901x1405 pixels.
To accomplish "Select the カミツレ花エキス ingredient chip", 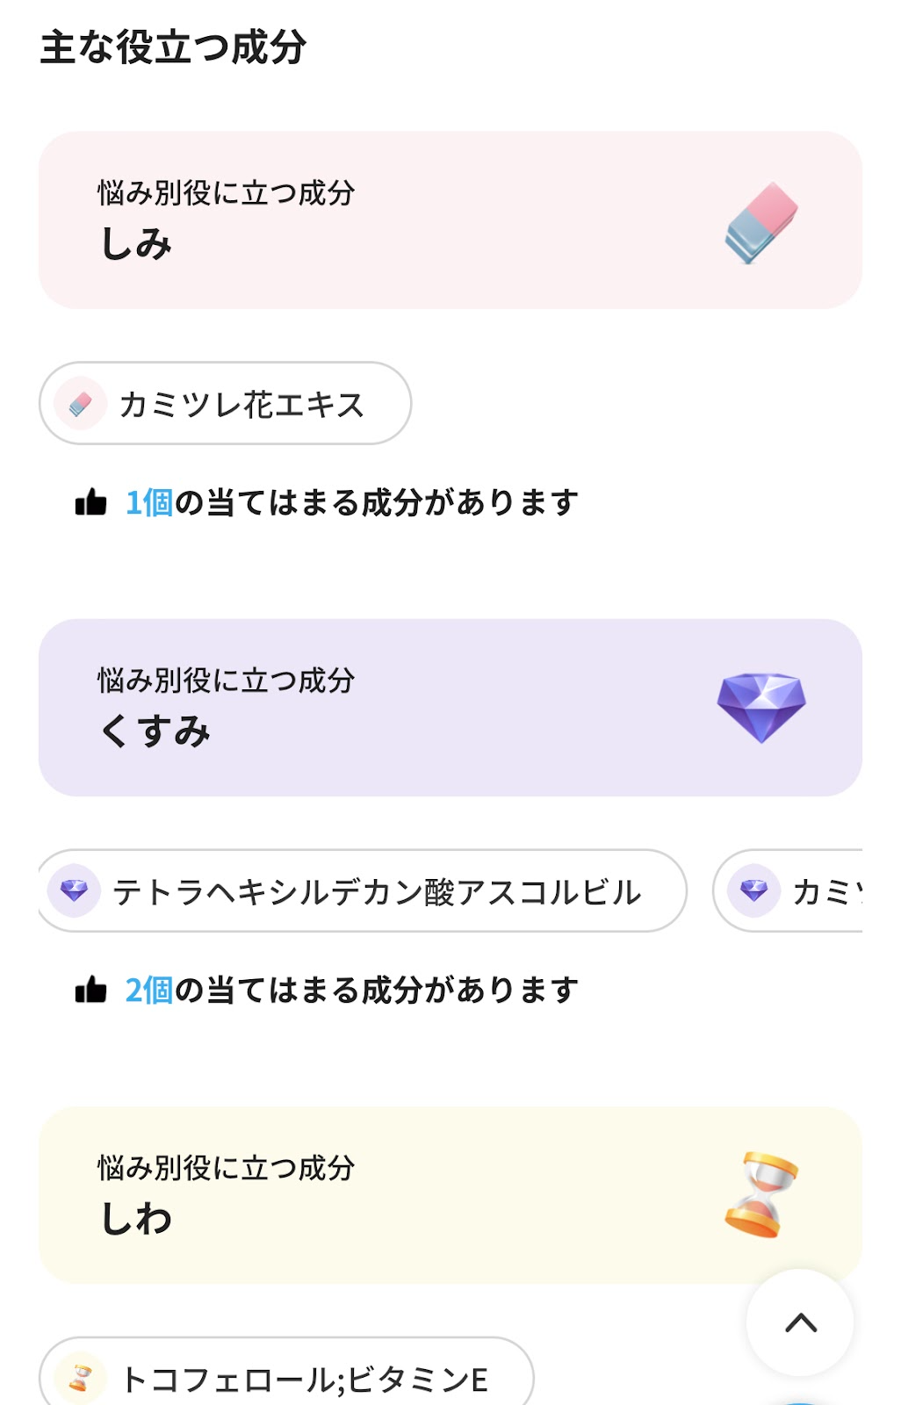I will [225, 404].
